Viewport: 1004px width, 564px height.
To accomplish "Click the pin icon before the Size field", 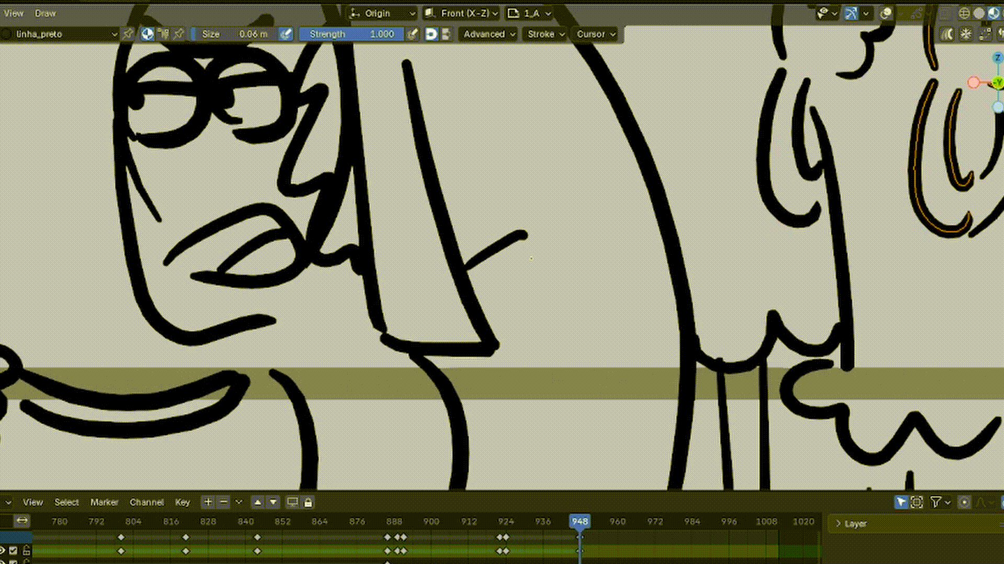I will pyautogui.click(x=179, y=34).
